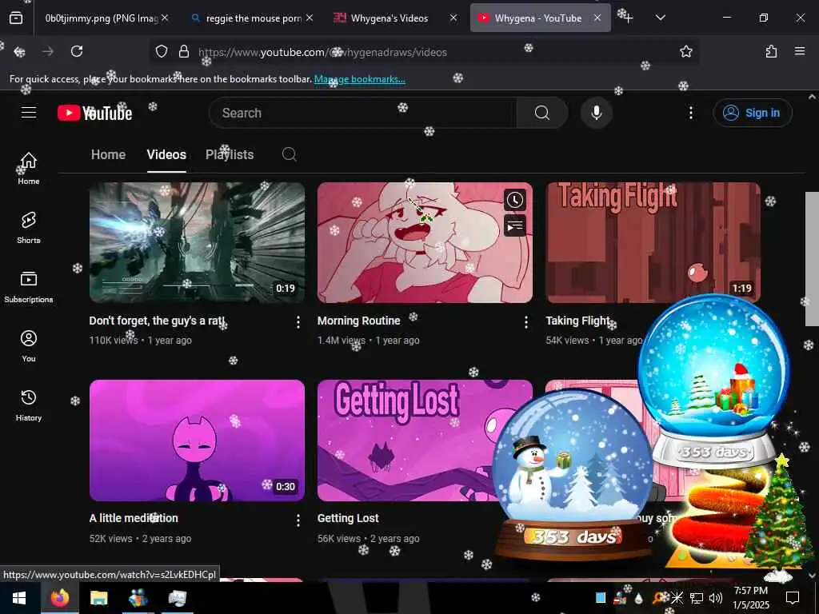This screenshot has width=819, height=614.
Task: Click the taskbar clock showing 7:57 PM
Action: pyautogui.click(x=751, y=598)
